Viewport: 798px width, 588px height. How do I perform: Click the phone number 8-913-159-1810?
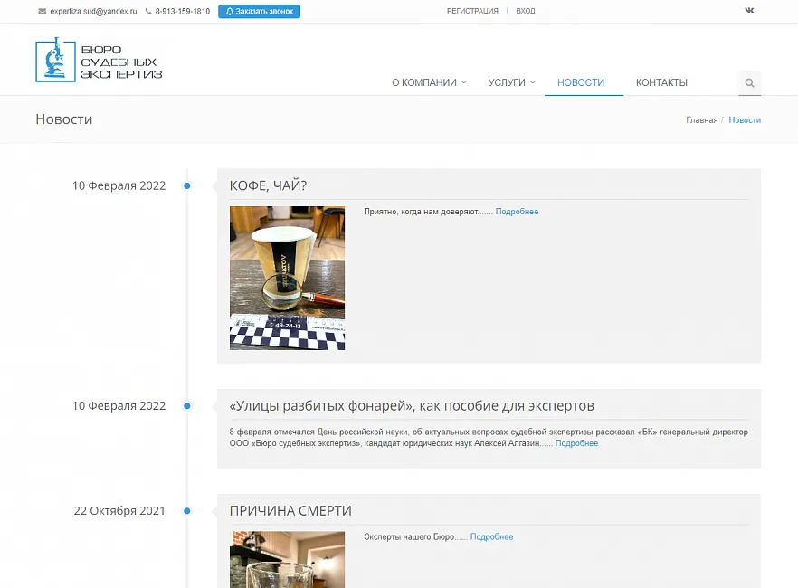coord(183,11)
